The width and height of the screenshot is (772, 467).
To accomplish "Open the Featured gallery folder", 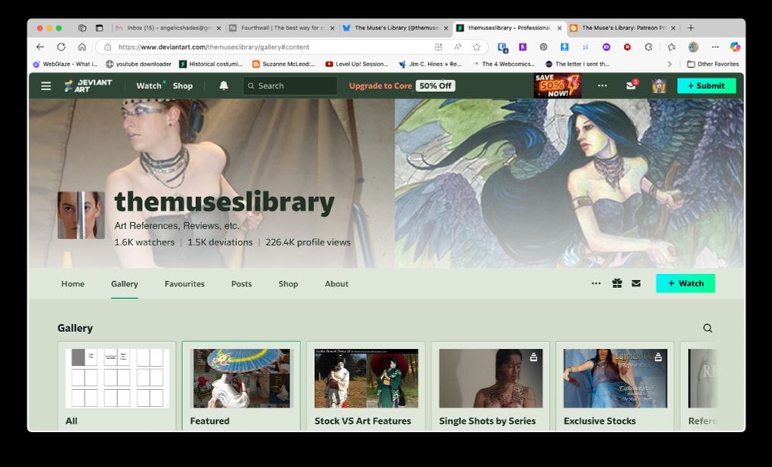I will click(x=241, y=386).
